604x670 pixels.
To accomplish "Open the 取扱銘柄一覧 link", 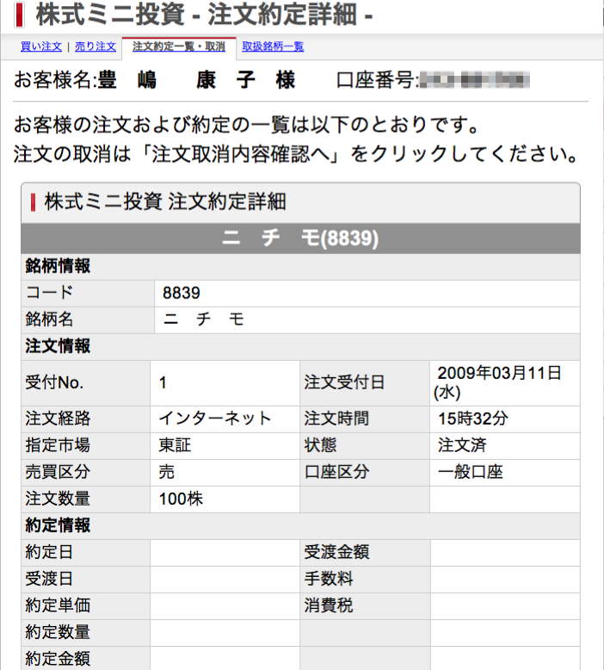I will [273, 47].
